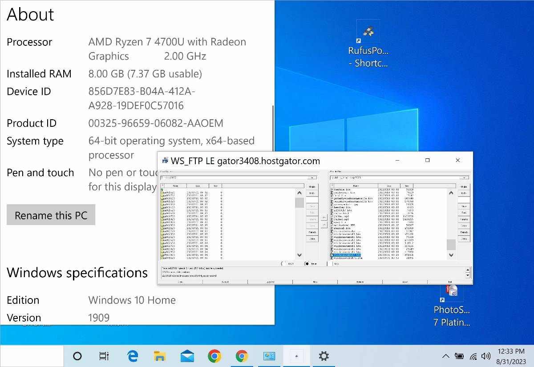The width and height of the screenshot is (534, 367).
Task: Click the WS_FTP title bar app icon
Action: click(x=165, y=161)
